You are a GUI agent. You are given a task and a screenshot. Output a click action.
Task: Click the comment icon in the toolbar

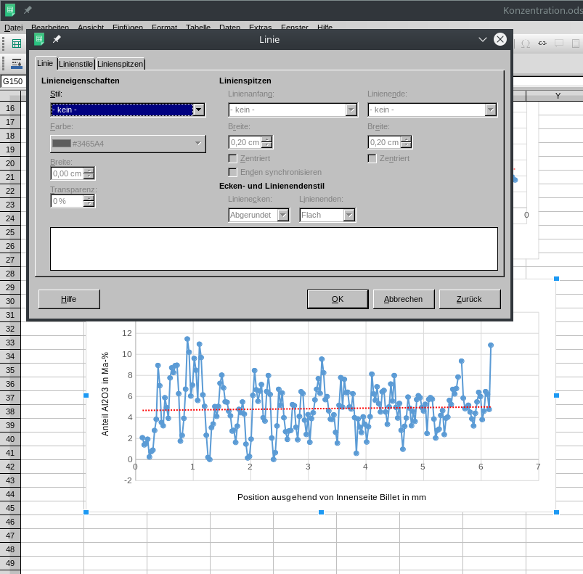559,44
